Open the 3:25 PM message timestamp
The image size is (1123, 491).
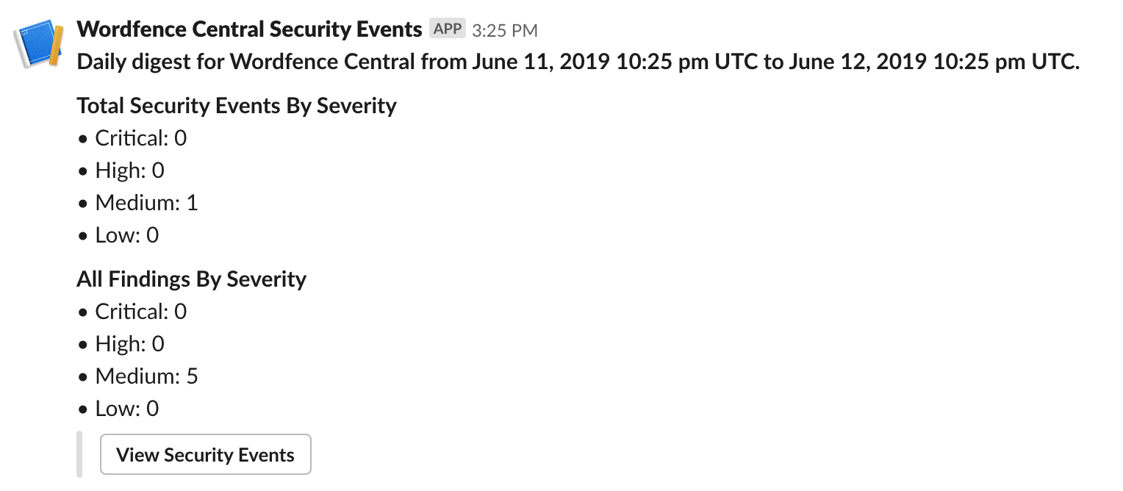(505, 30)
